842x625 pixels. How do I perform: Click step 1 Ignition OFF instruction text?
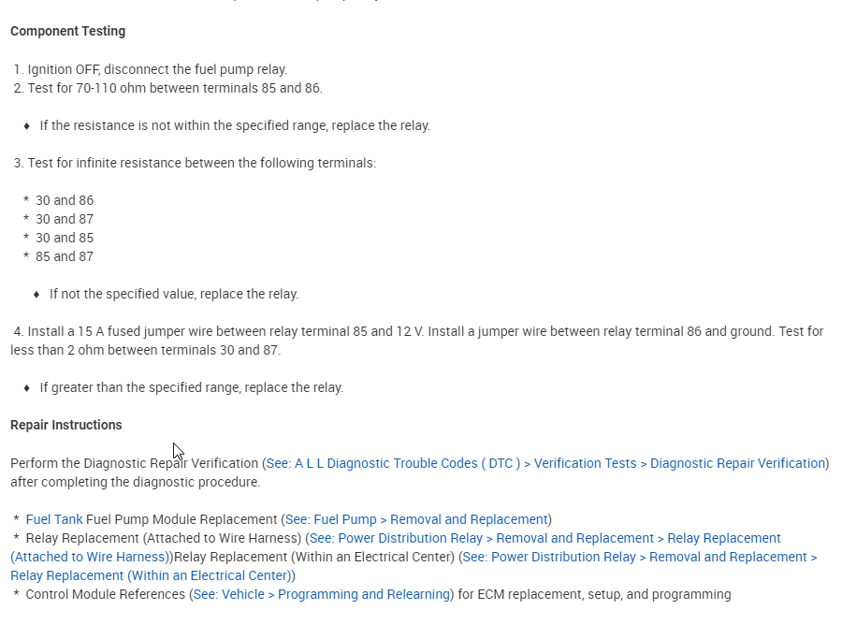tap(157, 69)
